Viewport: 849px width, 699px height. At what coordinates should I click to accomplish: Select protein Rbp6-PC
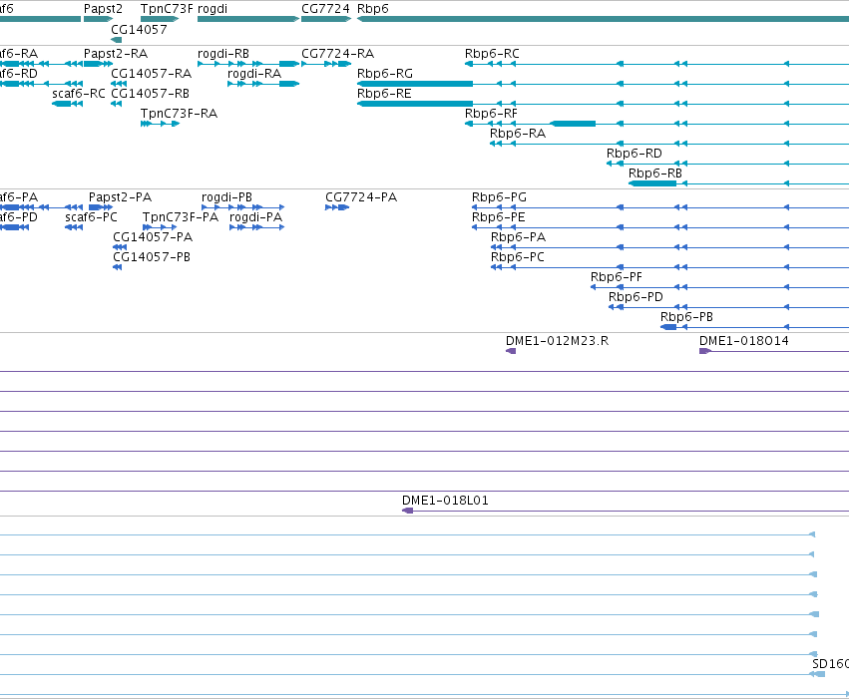click(x=518, y=257)
